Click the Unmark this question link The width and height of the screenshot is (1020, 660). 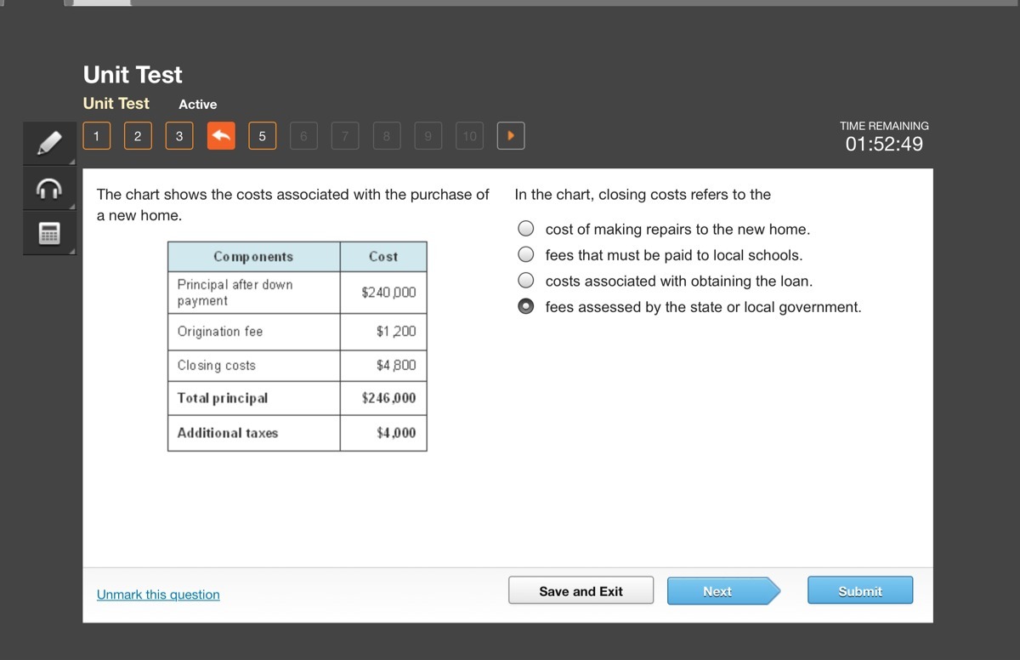coord(158,595)
